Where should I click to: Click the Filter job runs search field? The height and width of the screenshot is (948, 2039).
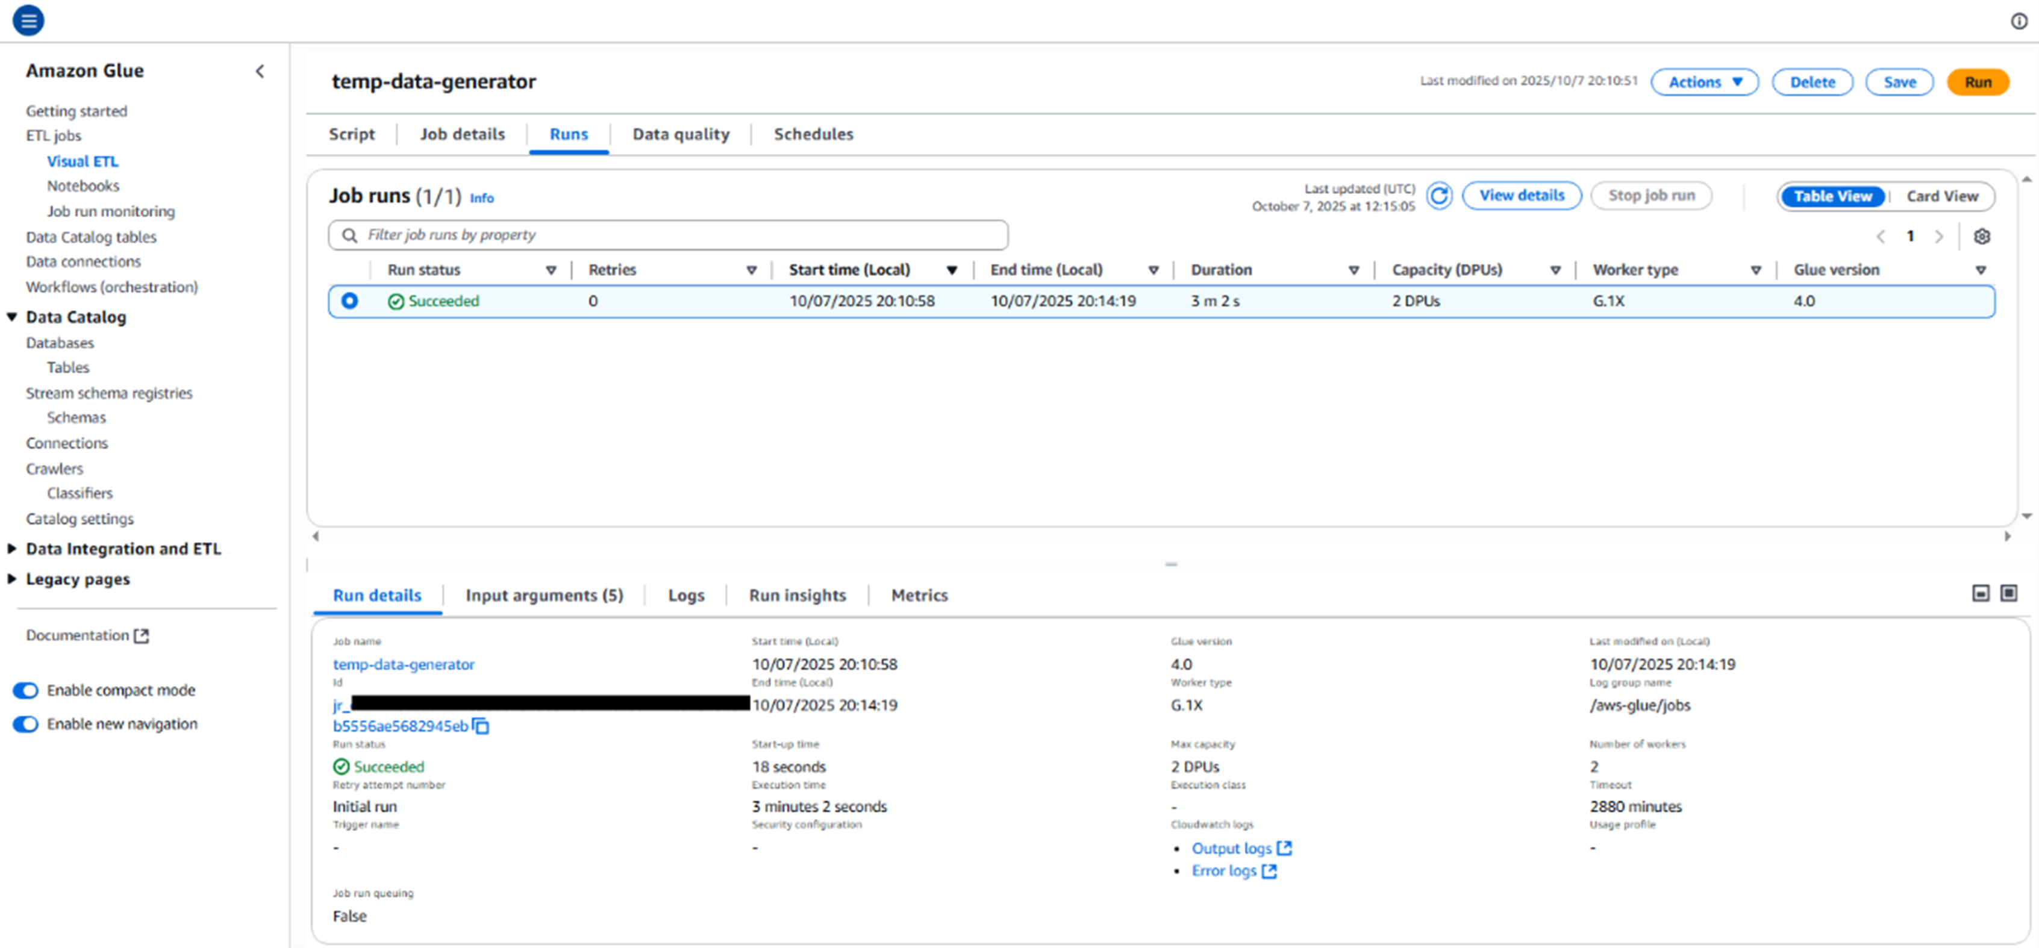click(x=668, y=235)
